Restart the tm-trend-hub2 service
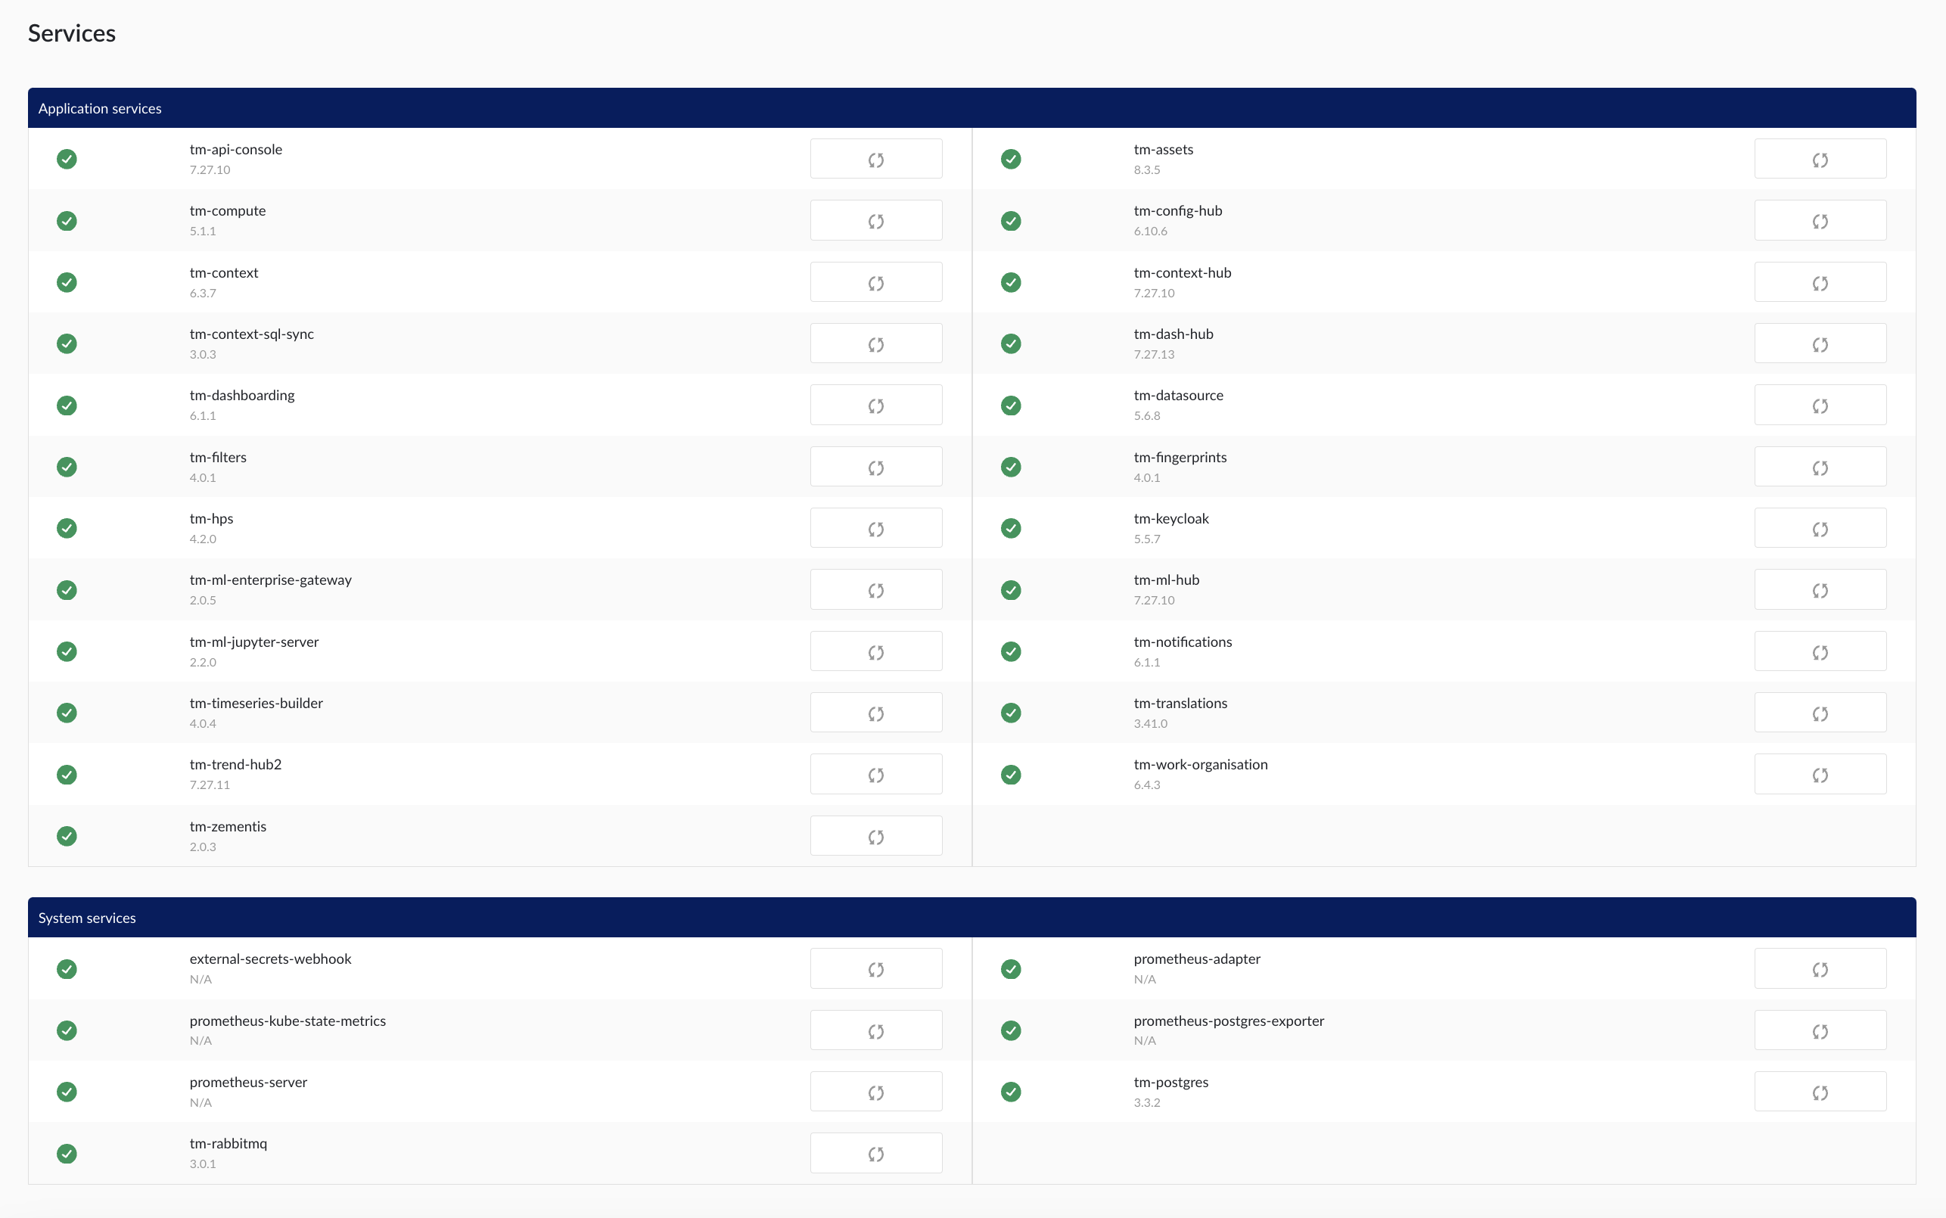The height and width of the screenshot is (1218, 1946). point(875,773)
